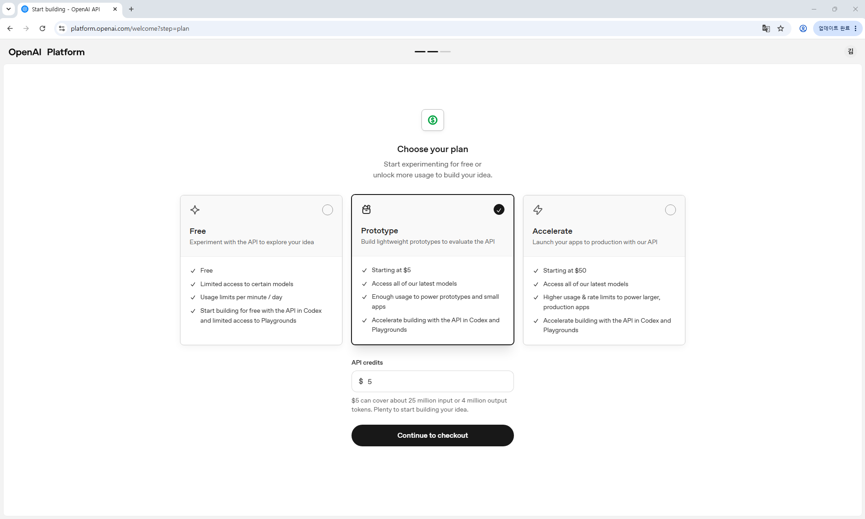865x519 pixels.
Task: Click 'Experiment with the API to explore your idea'
Action: (252, 242)
